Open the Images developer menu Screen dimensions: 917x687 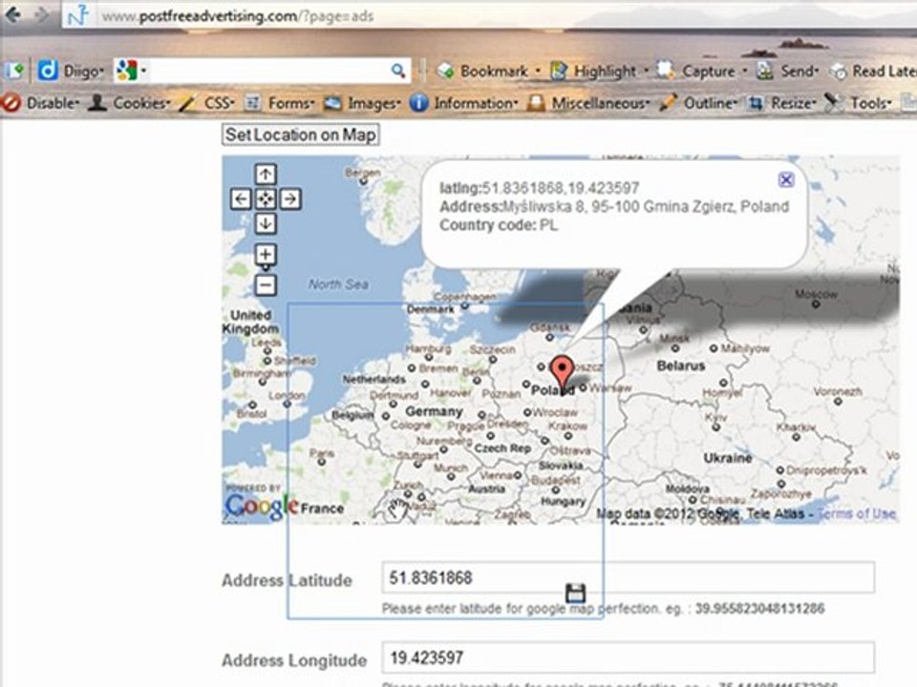pos(363,103)
